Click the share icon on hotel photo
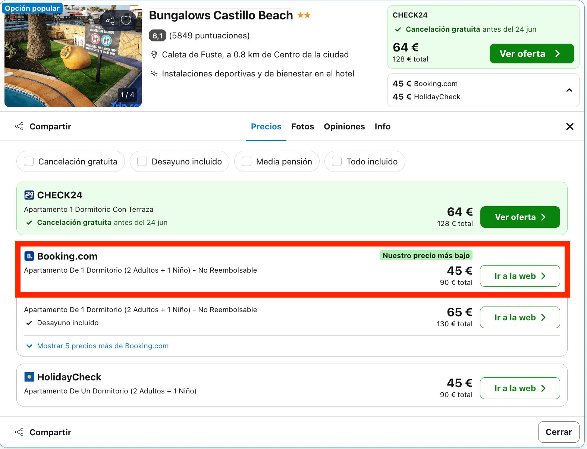 pos(110,21)
